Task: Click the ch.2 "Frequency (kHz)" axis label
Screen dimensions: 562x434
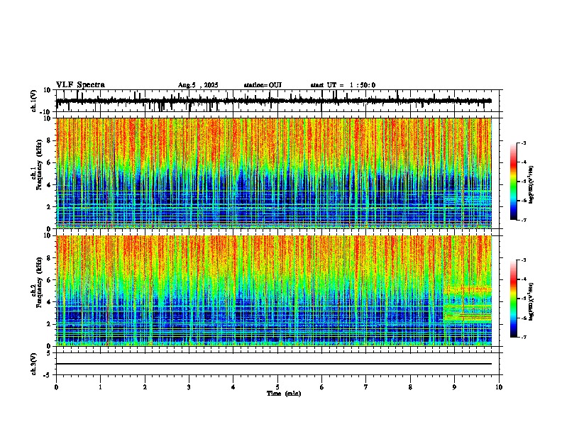Action: click(39, 282)
